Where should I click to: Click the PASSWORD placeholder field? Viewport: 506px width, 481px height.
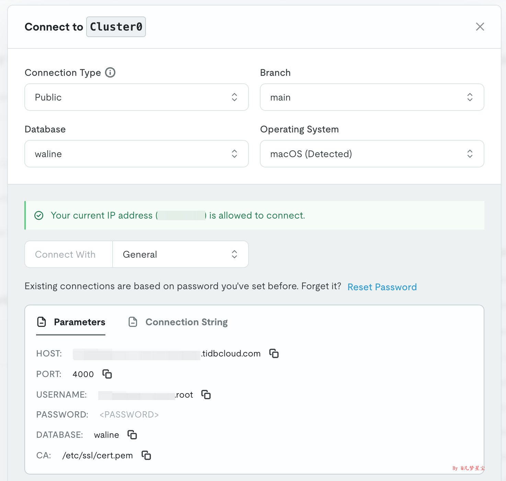[x=128, y=414]
